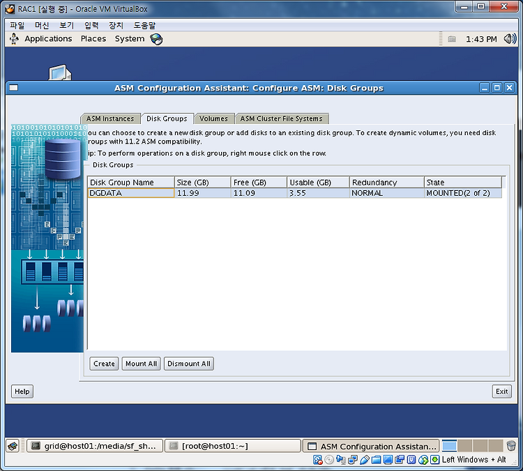Image resolution: width=523 pixels, height=471 pixels.
Task: Open the 도움말 menu in VirtualBox
Action: click(x=144, y=25)
